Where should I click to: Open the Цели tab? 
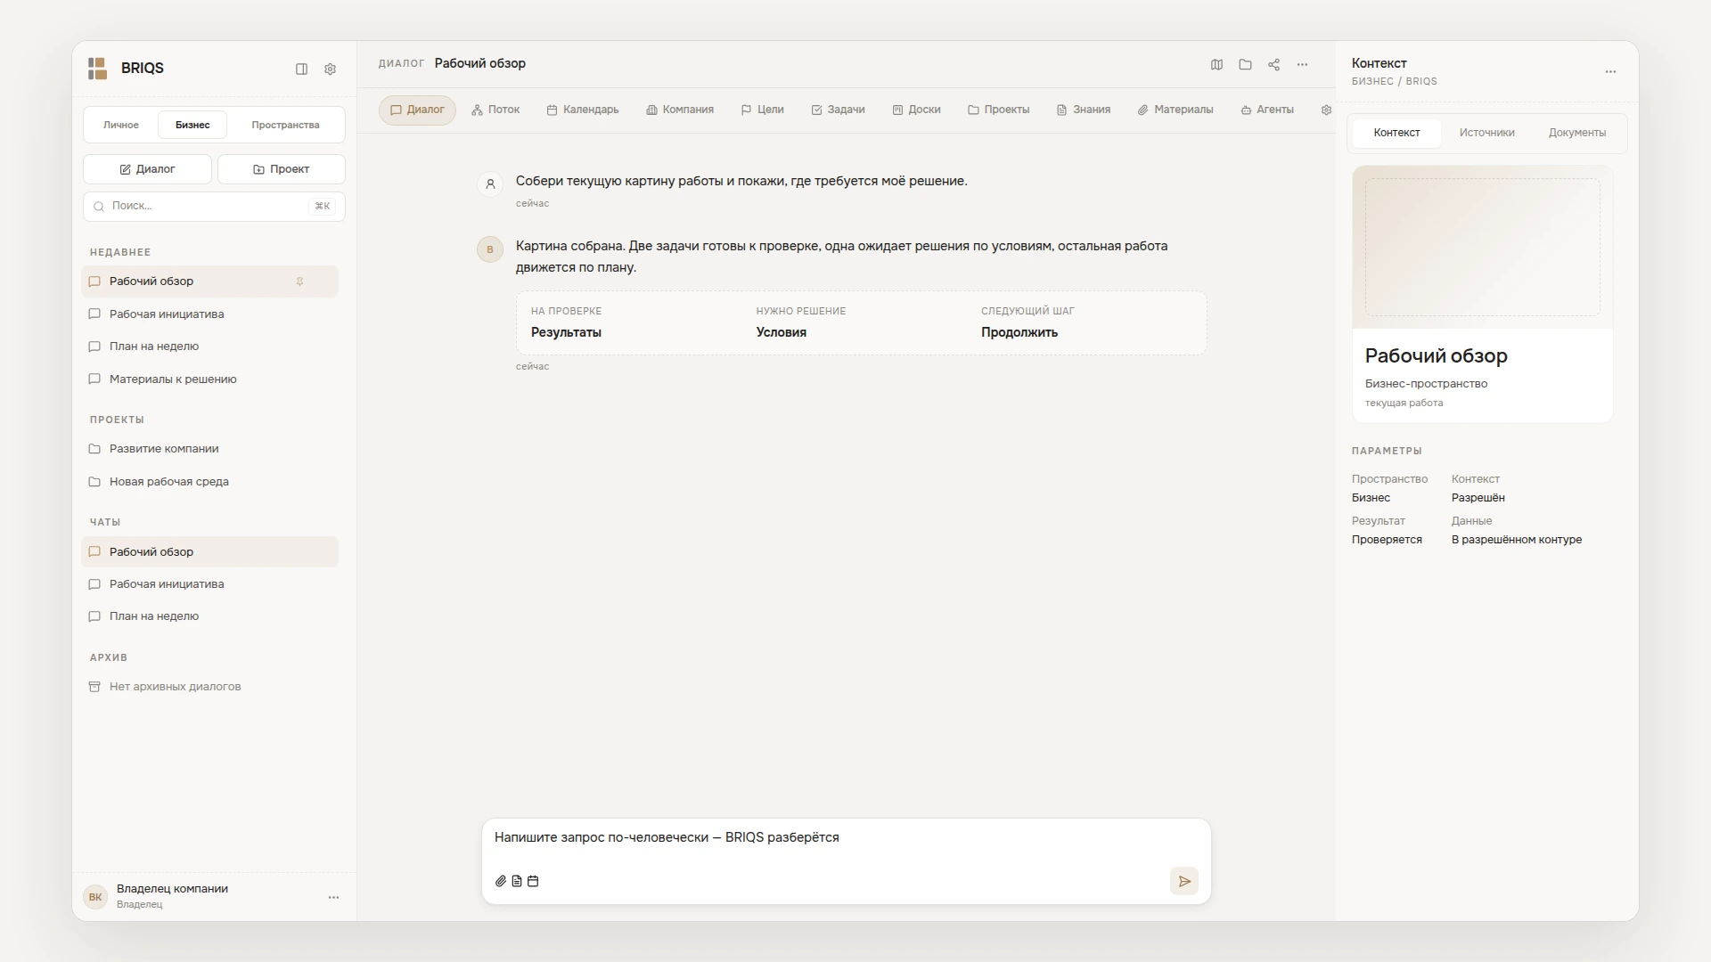pyautogui.click(x=763, y=110)
